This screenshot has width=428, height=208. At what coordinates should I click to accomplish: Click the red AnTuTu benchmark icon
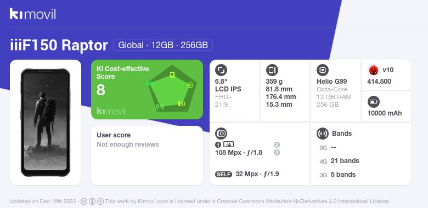click(374, 70)
